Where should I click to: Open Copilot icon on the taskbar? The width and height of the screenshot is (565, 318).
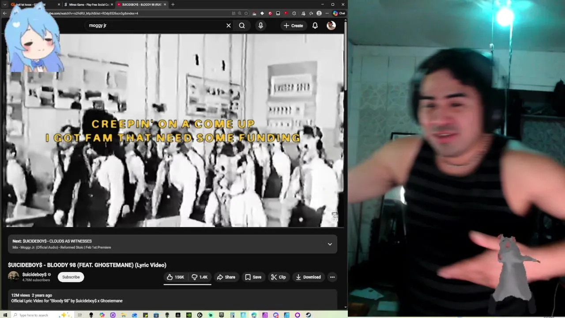click(x=102, y=315)
